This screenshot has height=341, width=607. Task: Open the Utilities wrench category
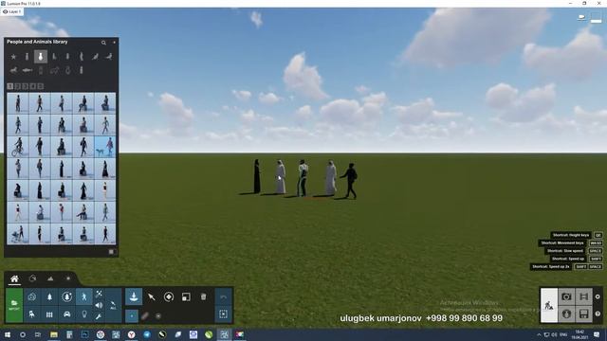click(x=99, y=316)
